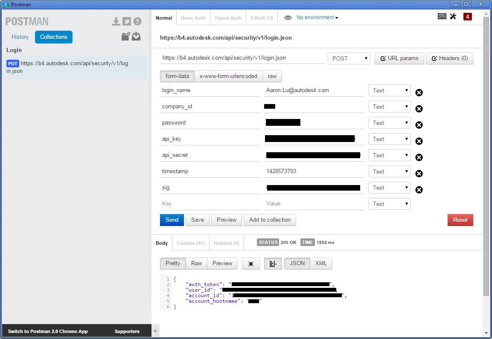Open type dropdown for timestamp row
492x339 pixels.
point(390,172)
